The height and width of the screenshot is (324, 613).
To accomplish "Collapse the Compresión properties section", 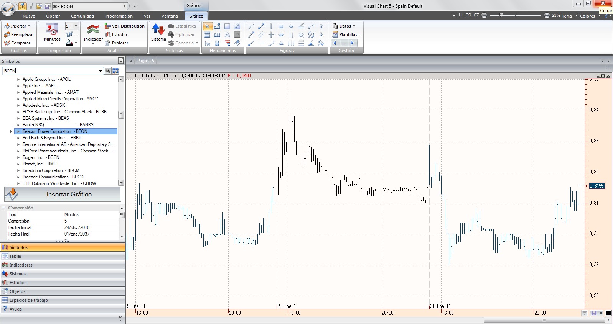I will (x=4, y=208).
